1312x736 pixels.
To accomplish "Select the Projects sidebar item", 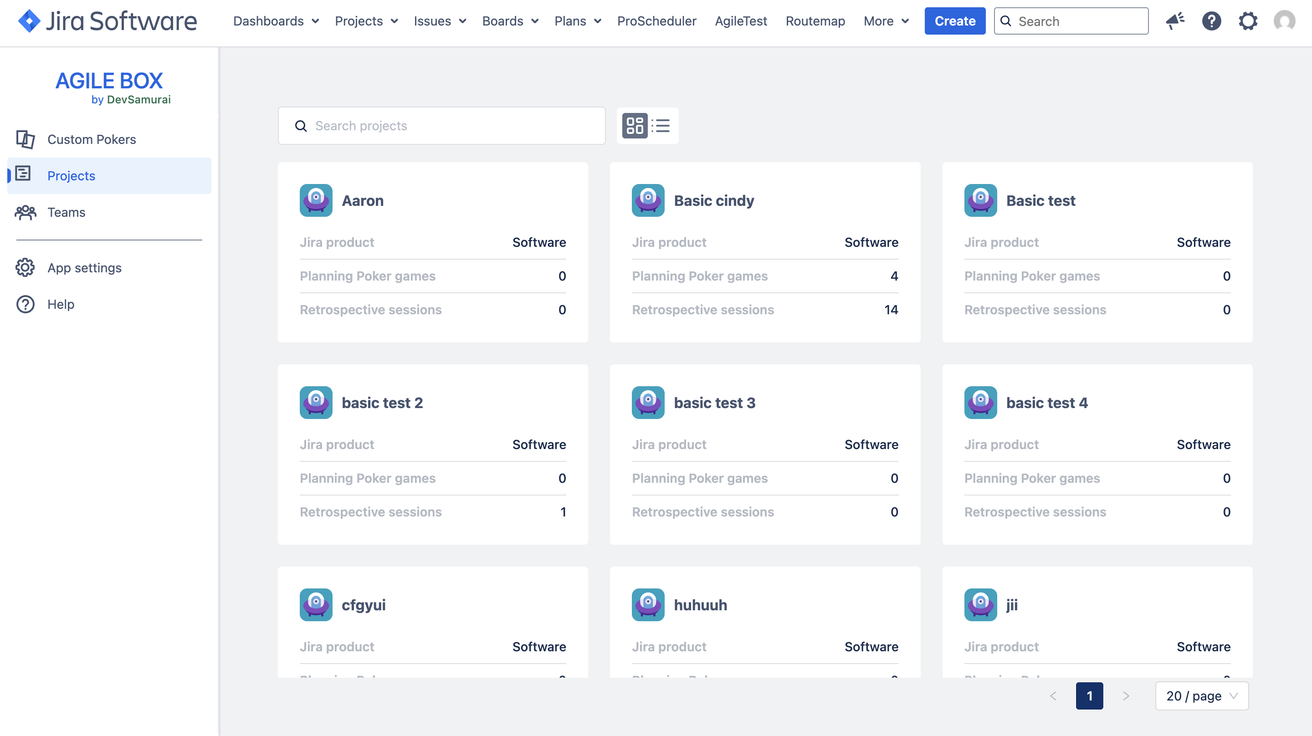I will coord(71,176).
